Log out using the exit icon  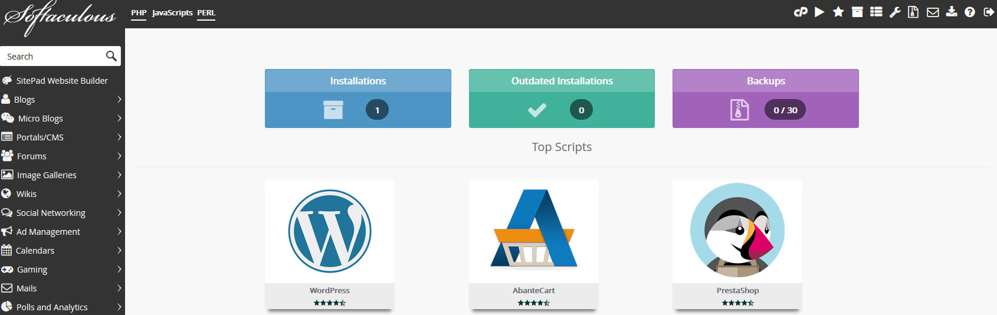click(989, 12)
